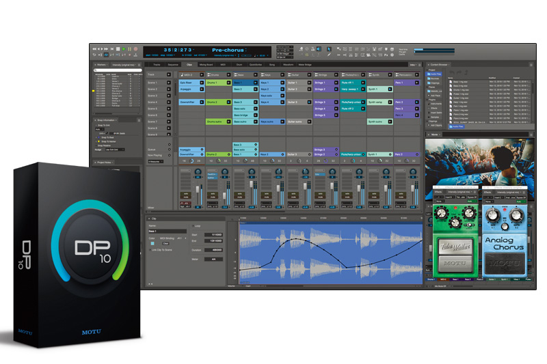The height and width of the screenshot is (364, 547).
Task: Click the Track row play-all button
Action: coord(168,74)
